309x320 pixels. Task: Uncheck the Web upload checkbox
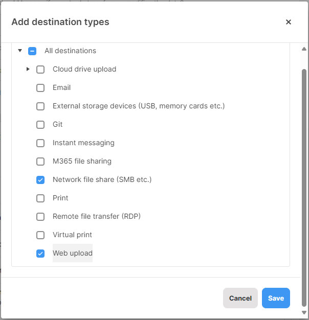pyautogui.click(x=40, y=254)
